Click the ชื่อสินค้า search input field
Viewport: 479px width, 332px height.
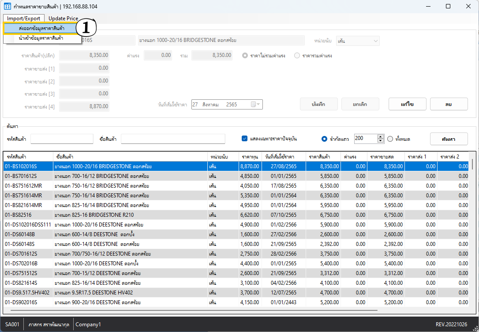[173, 139]
